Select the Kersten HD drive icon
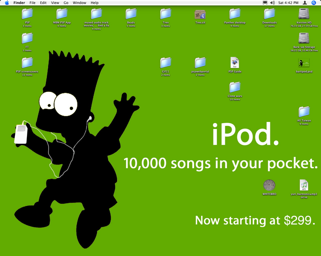Viewport: 321px width, 256px height. click(304, 14)
